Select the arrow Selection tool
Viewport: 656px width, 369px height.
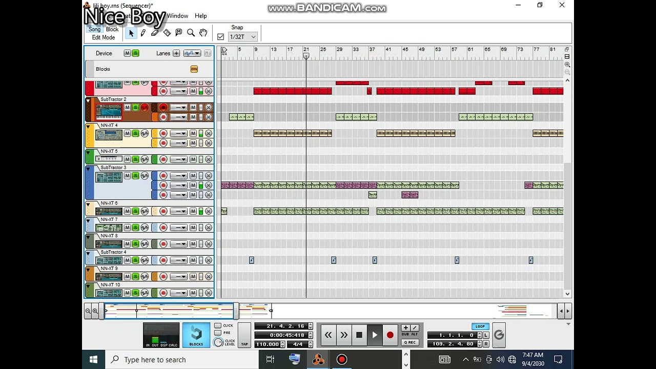pos(131,33)
